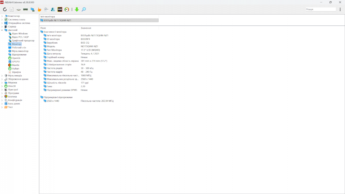This screenshot has height=194, width=345.
Task: Expand the Системна плата tree node
Action: pos(2,19)
